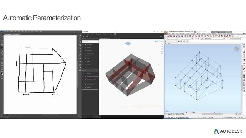Select the Zoom tool in Photoshop toolbar
The width and height of the screenshot is (246, 138).
(x=2, y=67)
